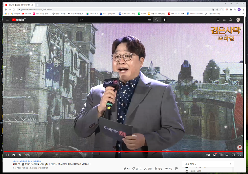Cast video to a TV
The width and height of the screenshot is (248, 174).
coord(233,155)
